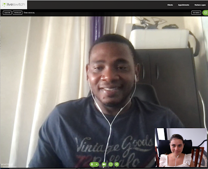Start screen sharing
This screenshot has width=208, height=169.
110,164
